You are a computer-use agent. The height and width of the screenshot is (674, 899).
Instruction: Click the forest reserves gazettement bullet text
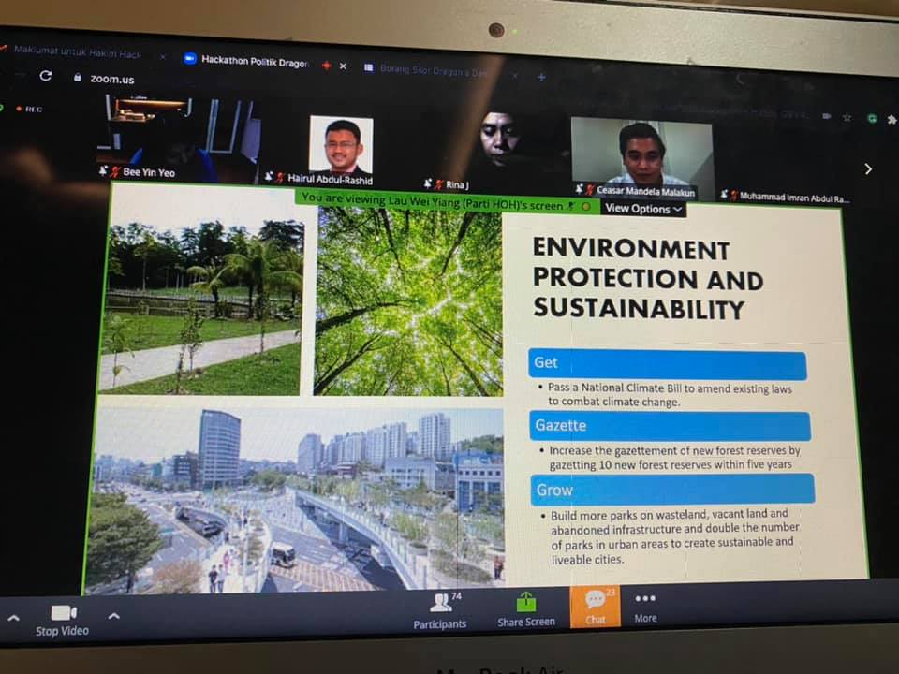673,458
